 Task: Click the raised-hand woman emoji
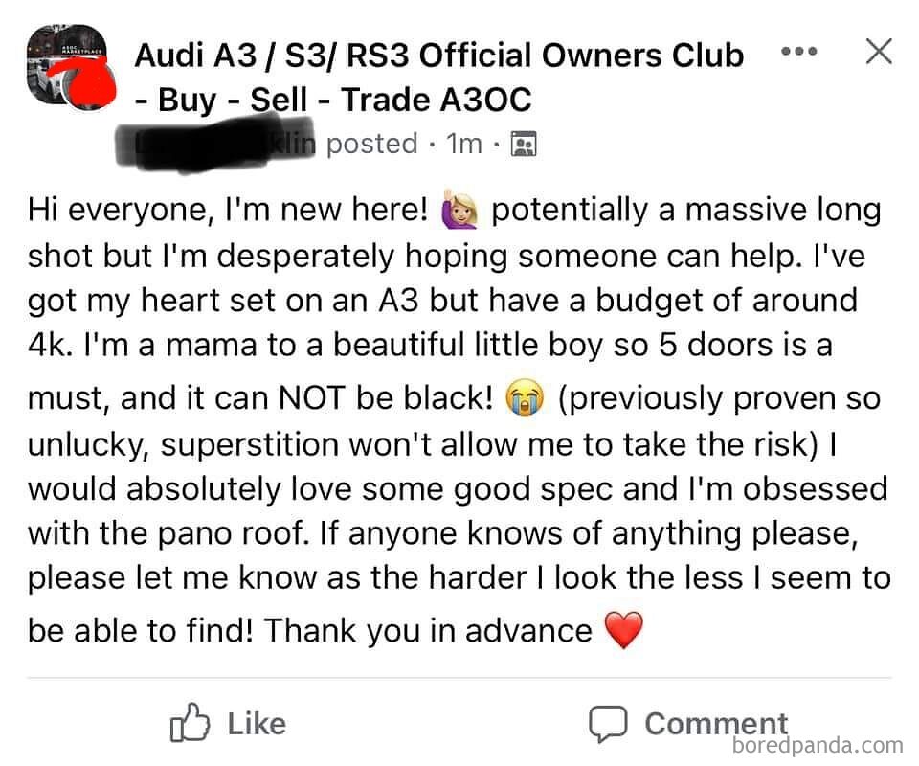point(460,210)
